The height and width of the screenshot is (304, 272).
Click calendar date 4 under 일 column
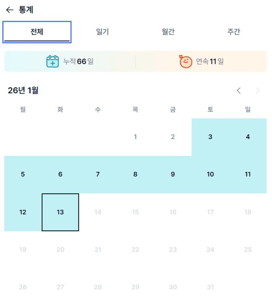[x=248, y=137]
